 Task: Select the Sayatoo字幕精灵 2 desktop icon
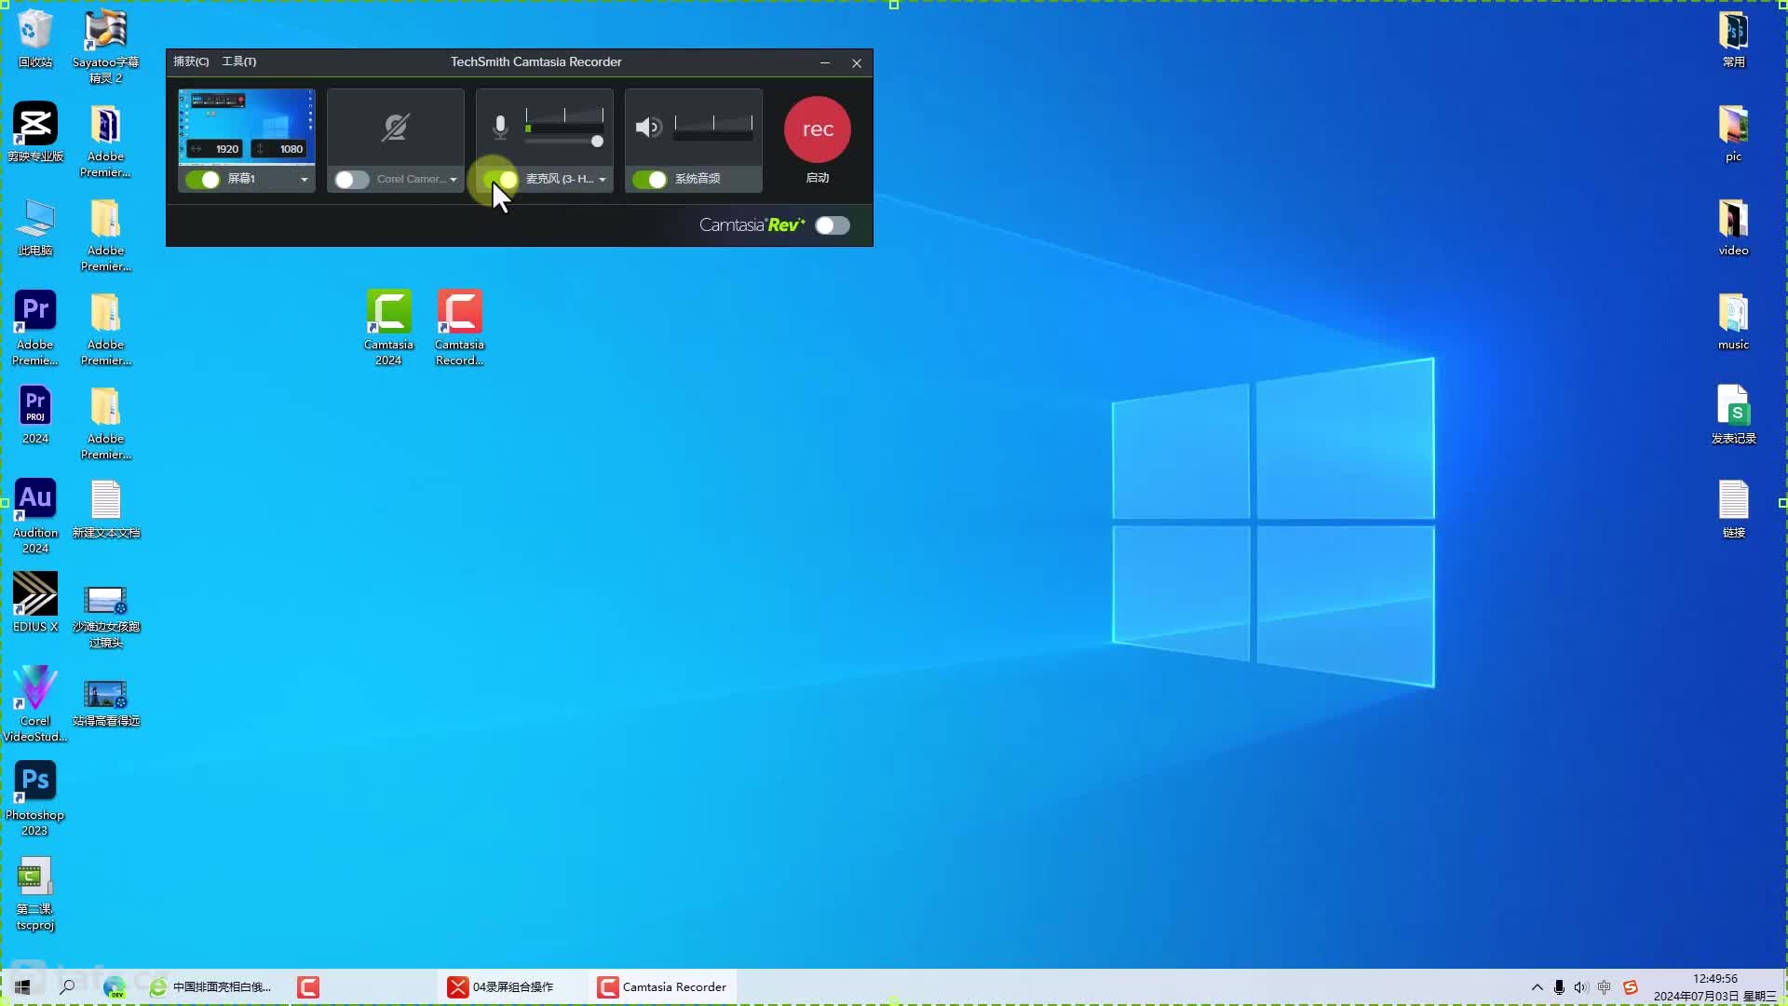pyautogui.click(x=105, y=46)
